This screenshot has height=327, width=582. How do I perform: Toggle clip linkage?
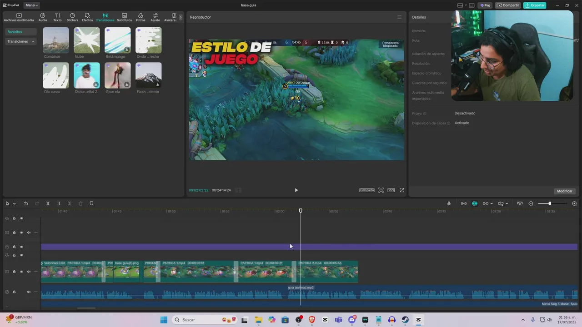(485, 203)
